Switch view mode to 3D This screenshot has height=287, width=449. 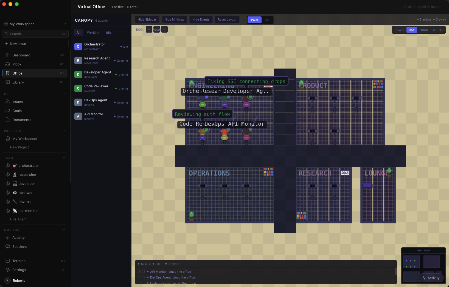tap(267, 20)
